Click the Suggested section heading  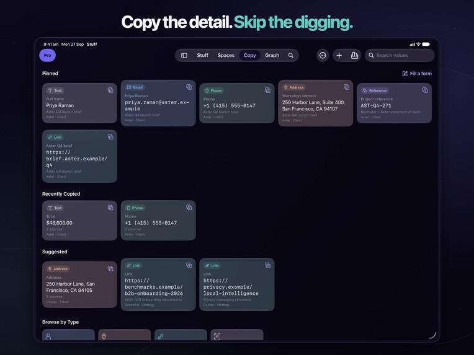point(55,252)
